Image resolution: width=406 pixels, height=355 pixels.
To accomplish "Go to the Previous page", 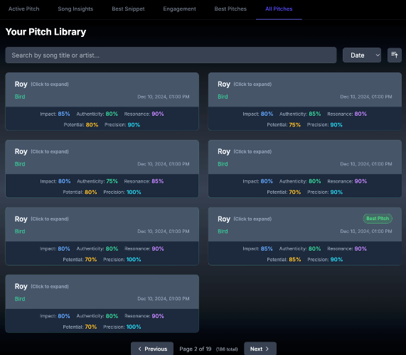I will 152,349.
